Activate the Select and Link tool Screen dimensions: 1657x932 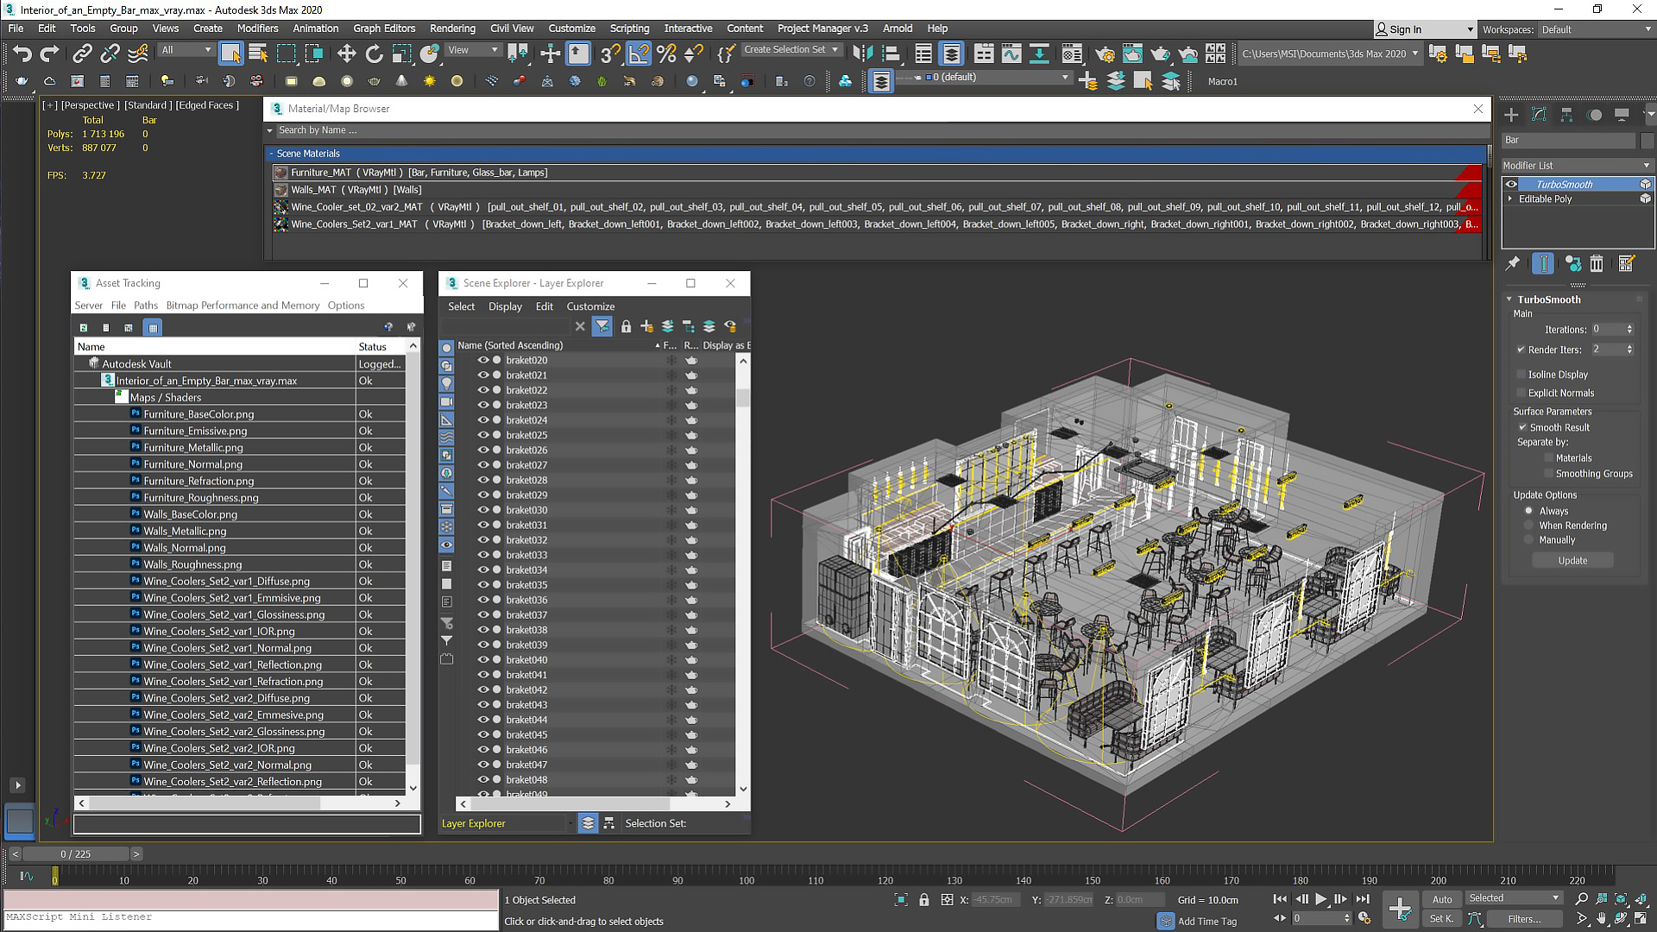click(82, 54)
